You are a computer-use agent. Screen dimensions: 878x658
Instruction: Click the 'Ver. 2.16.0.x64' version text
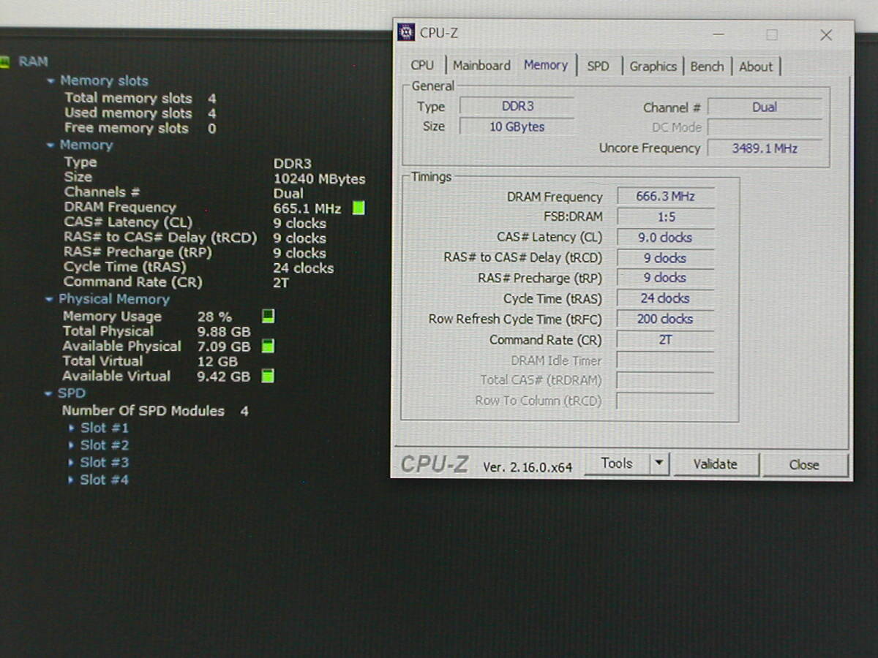coord(528,466)
